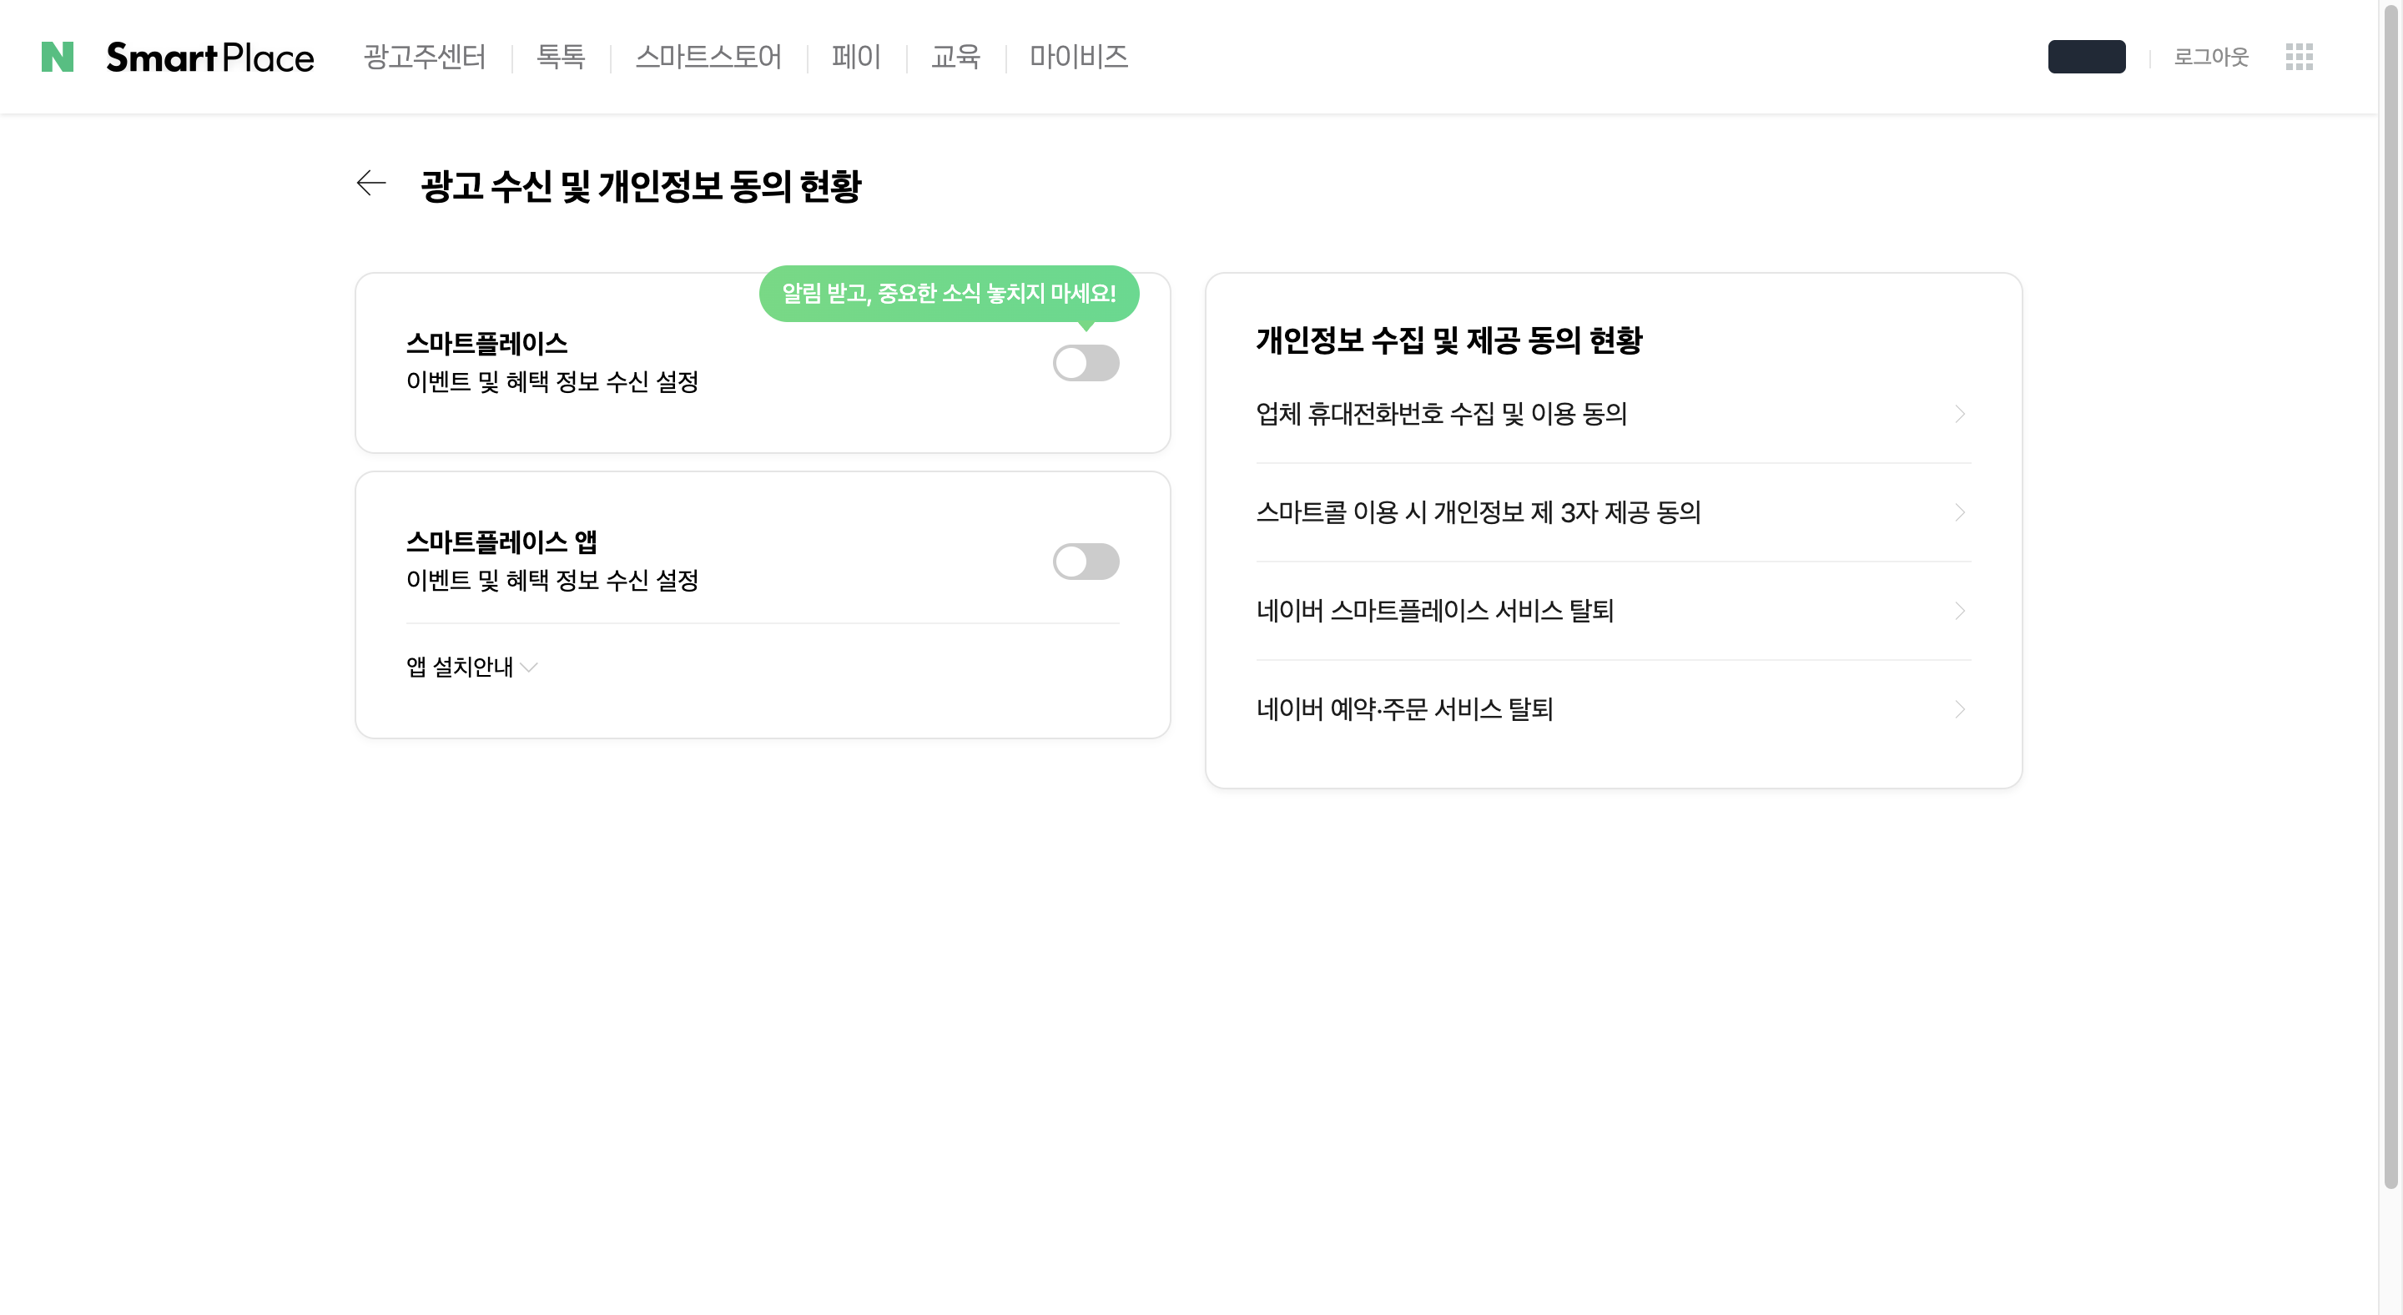Image resolution: width=2403 pixels, height=1315 pixels.
Task: Open 스마트콜 개인정보 제 3자 제공 동의 chevron
Action: 1960,512
